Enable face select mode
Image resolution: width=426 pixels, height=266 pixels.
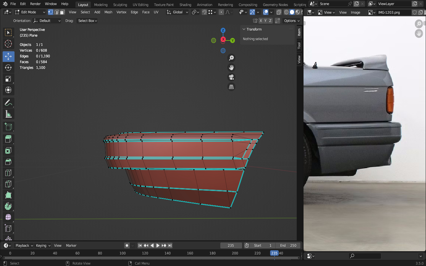coord(62,12)
